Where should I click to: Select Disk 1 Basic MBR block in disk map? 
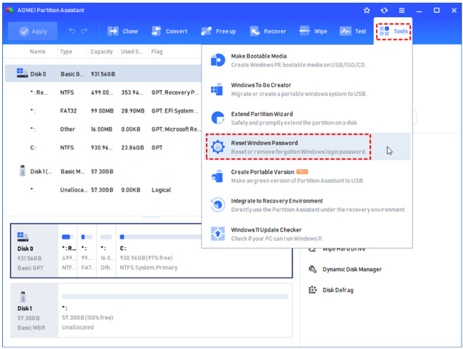[34, 311]
